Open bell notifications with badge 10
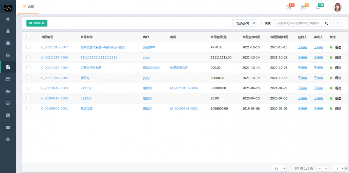 pos(318,7)
